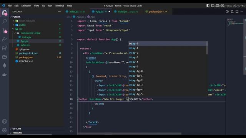246x138 pixels.
Task: Select App.jsx in the file tree
Action: pyautogui.click(x=37, y=41)
